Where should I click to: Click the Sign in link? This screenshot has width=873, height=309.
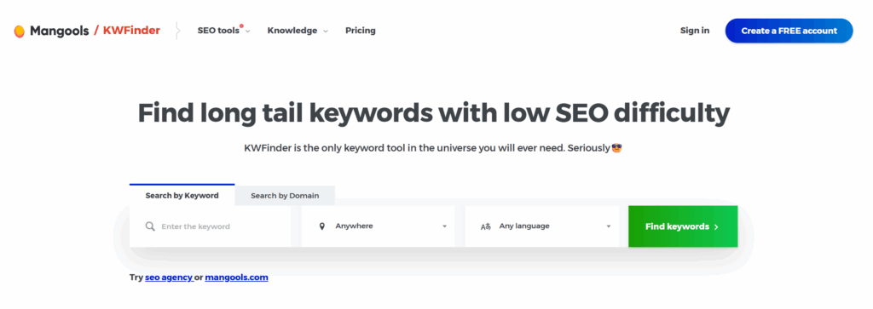[x=695, y=31]
